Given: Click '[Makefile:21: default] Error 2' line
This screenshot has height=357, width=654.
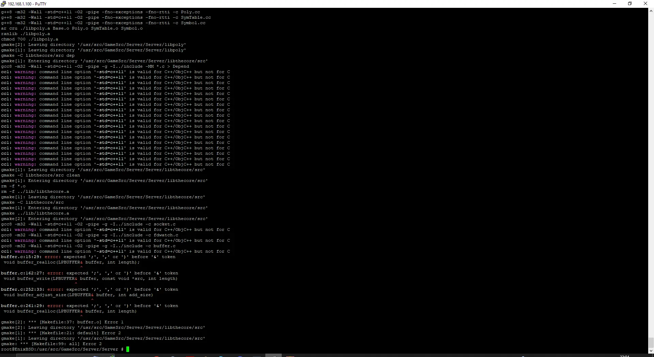Looking at the screenshot, I should tap(61, 333).
